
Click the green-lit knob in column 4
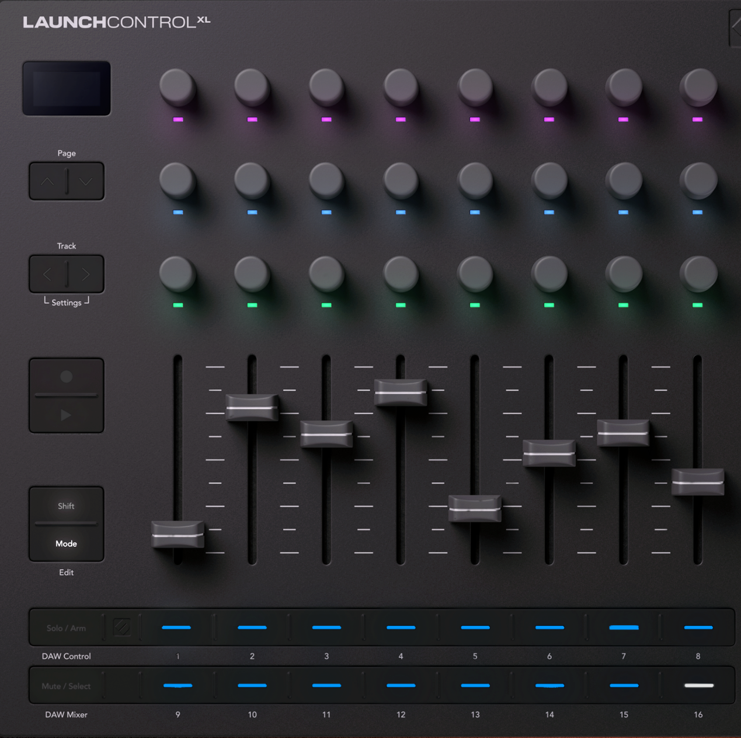[x=401, y=273]
